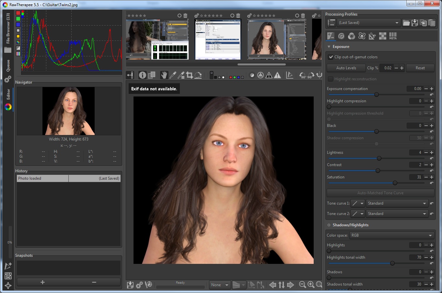
Task: Rotate image left 90 degrees
Action: [x=303, y=75]
